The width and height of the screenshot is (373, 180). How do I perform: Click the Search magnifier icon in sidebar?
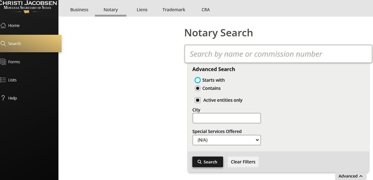3,44
